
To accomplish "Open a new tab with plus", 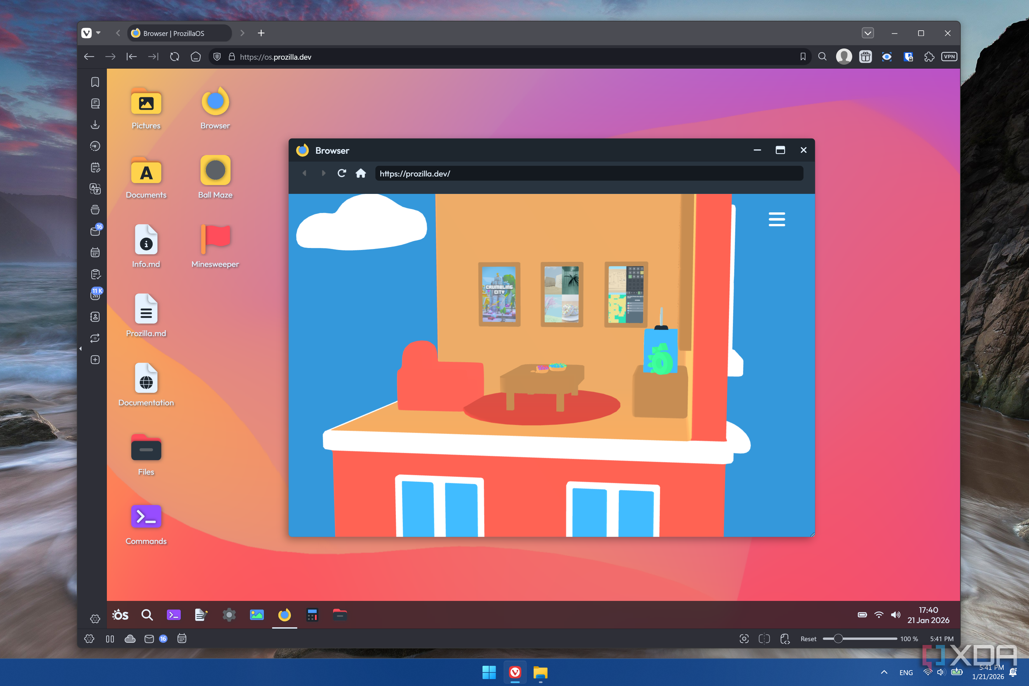I will point(261,33).
